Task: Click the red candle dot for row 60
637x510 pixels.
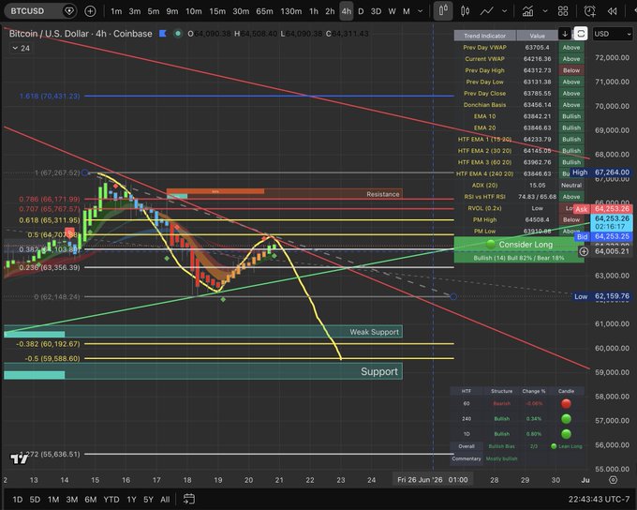Action: click(566, 403)
